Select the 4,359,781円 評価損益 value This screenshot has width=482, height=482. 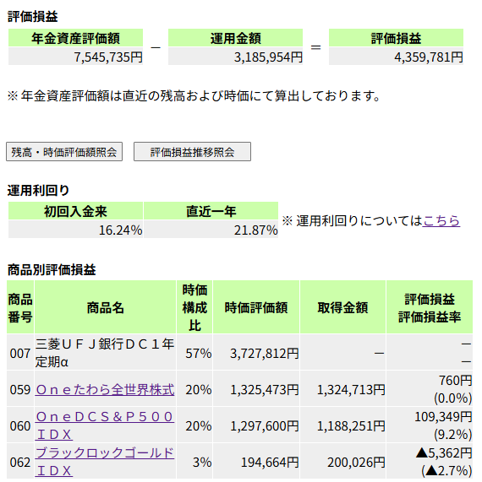[396, 57]
